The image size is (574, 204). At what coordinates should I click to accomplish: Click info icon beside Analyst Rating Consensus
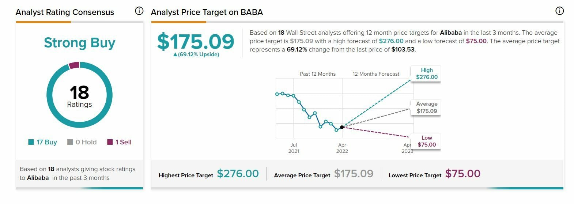[x=139, y=11]
